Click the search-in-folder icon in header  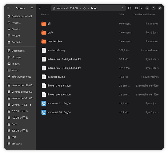coord(130,8)
